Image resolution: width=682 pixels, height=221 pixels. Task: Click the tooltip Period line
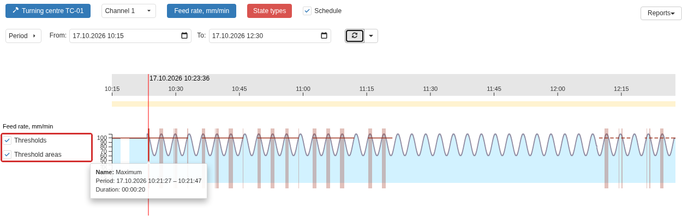click(148, 181)
